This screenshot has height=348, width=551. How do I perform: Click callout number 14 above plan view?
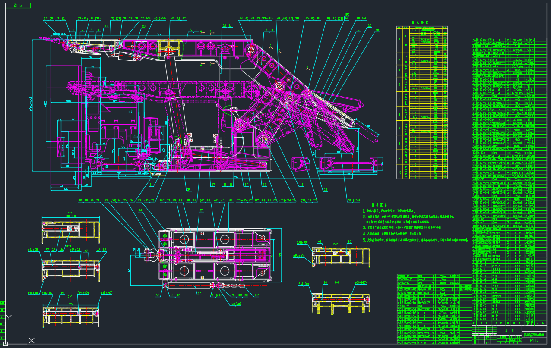pyautogui.click(x=140, y=210)
